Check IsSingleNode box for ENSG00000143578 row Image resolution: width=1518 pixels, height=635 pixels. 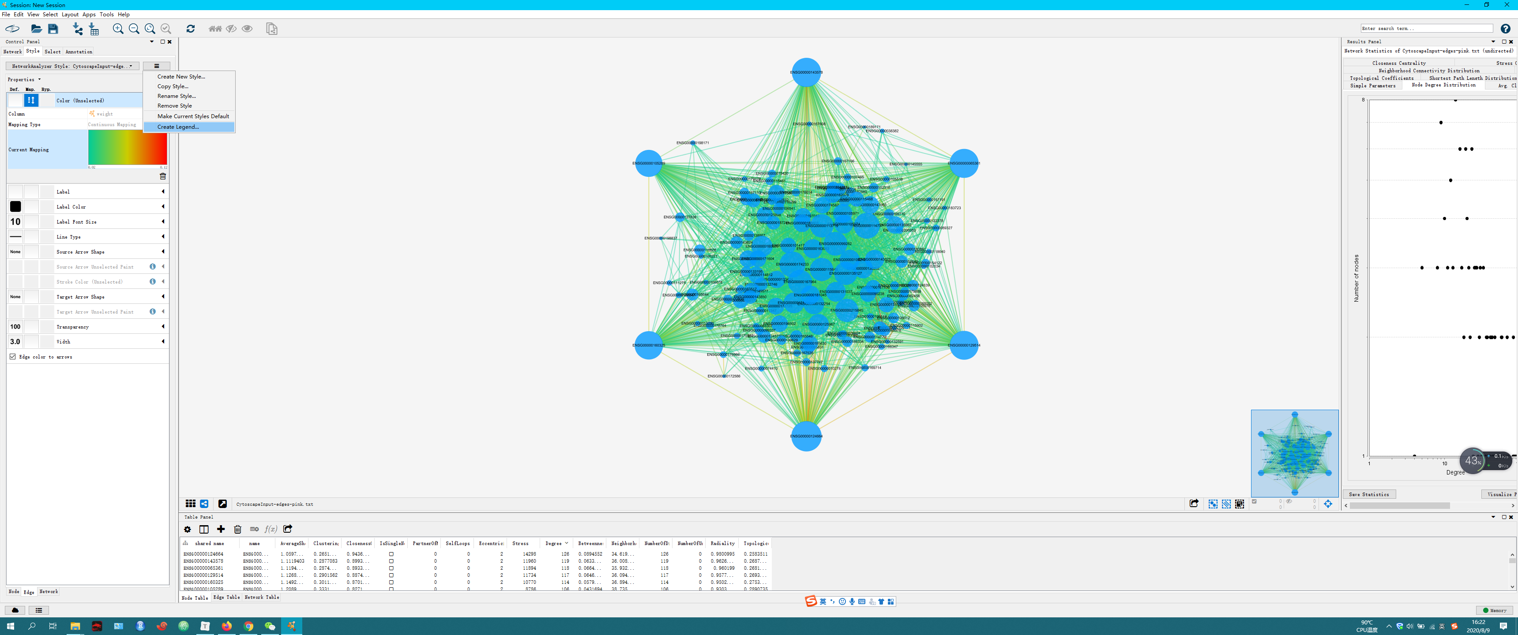click(x=391, y=561)
